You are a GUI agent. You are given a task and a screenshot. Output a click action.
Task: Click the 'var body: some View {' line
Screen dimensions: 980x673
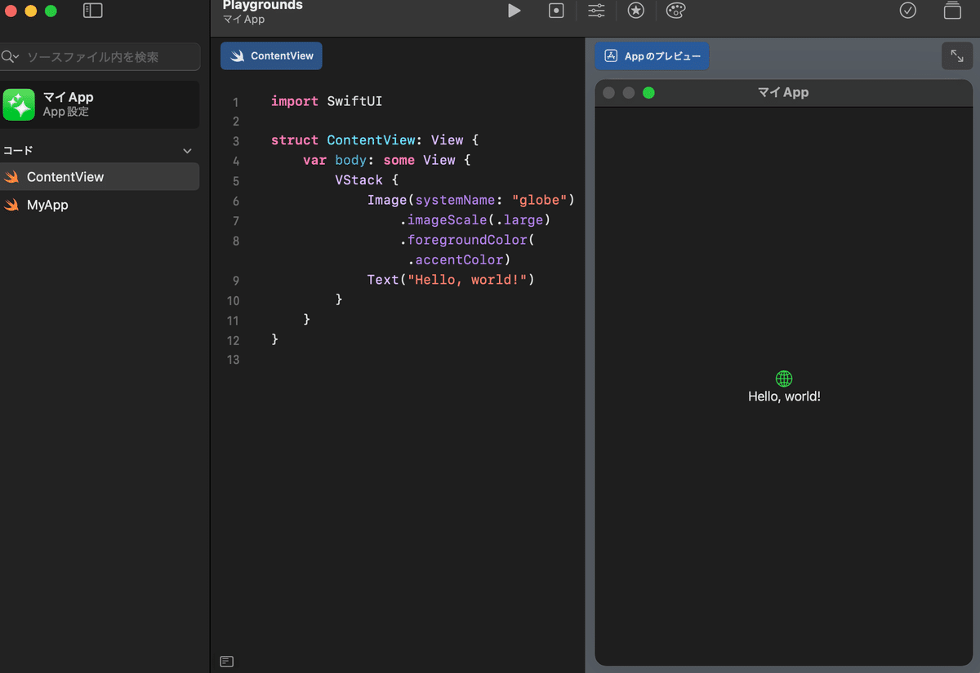click(x=387, y=160)
